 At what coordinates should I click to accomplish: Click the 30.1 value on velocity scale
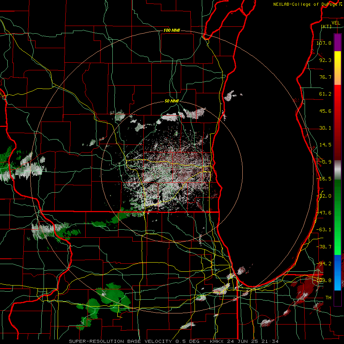click(325, 128)
